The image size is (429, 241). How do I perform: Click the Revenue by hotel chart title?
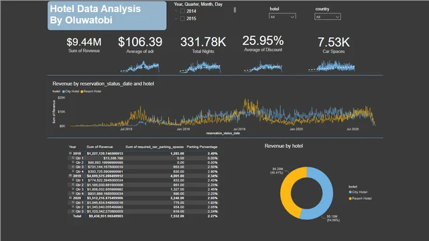click(284, 146)
